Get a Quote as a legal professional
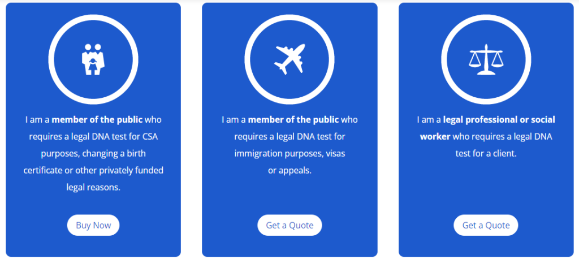The width and height of the screenshot is (579, 259). tap(486, 225)
